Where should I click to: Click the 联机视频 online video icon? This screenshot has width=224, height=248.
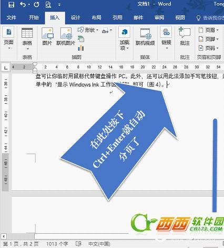[145, 37]
